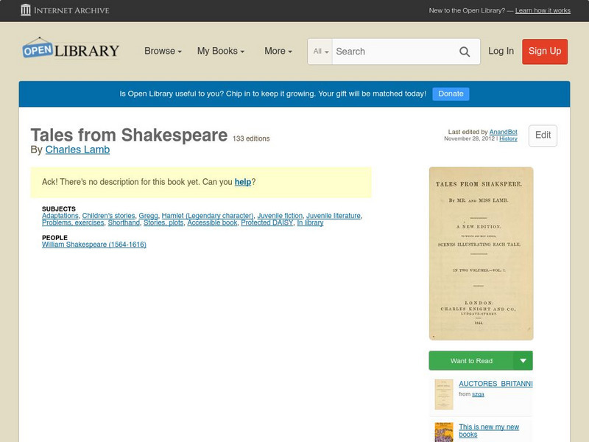
Task: Open the "All" search scope dropdown
Action: [x=318, y=52]
